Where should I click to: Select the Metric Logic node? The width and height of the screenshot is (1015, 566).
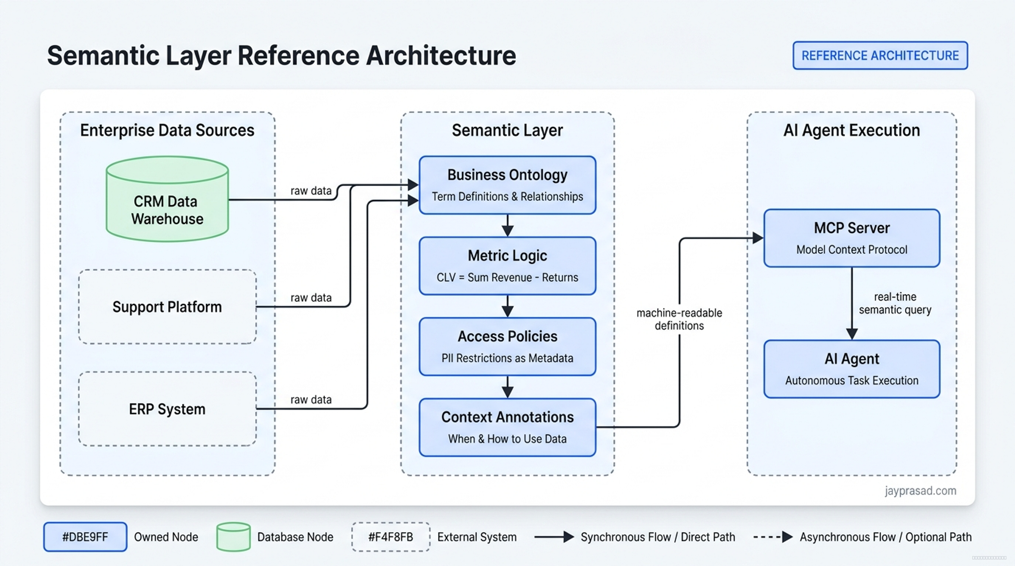pyautogui.click(x=508, y=266)
